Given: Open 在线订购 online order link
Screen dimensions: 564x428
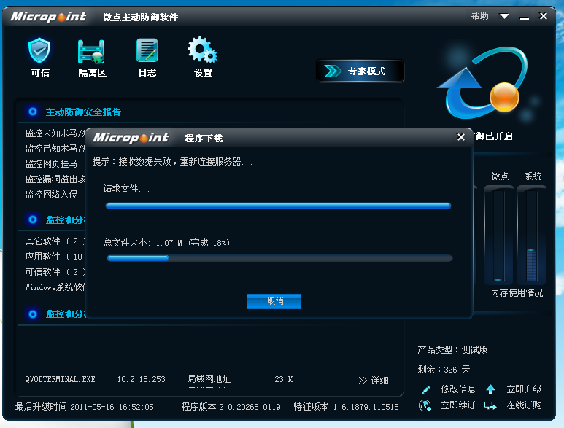Looking at the screenshot, I should 524,405.
